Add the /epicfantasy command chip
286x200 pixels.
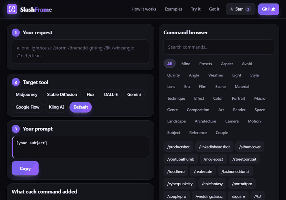212,184
